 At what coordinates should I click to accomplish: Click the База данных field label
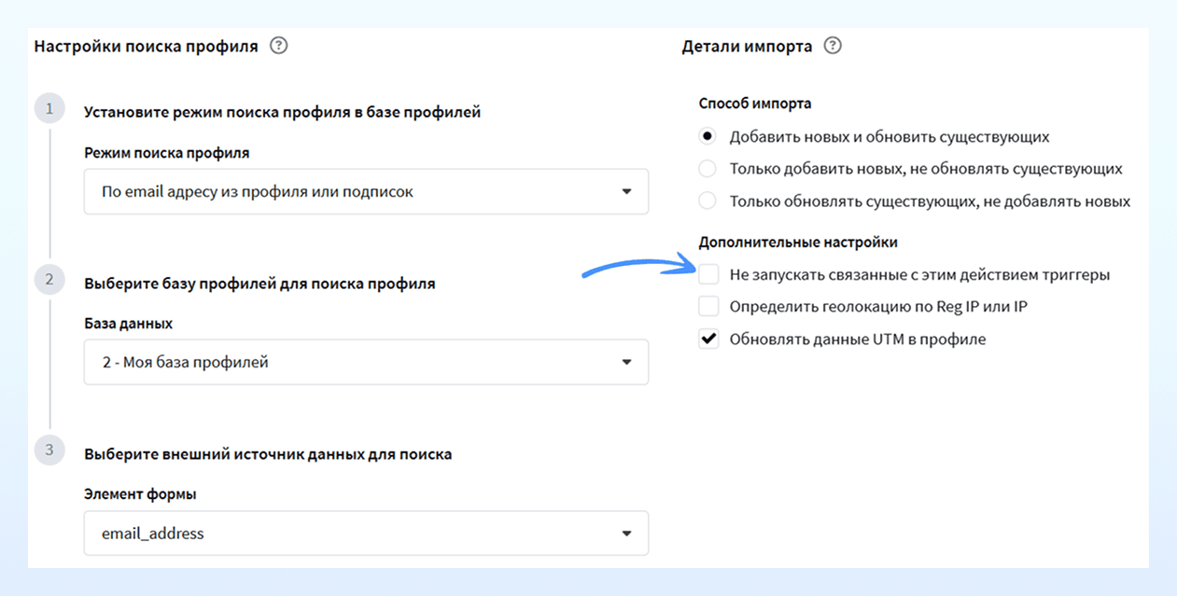pyautogui.click(x=128, y=324)
